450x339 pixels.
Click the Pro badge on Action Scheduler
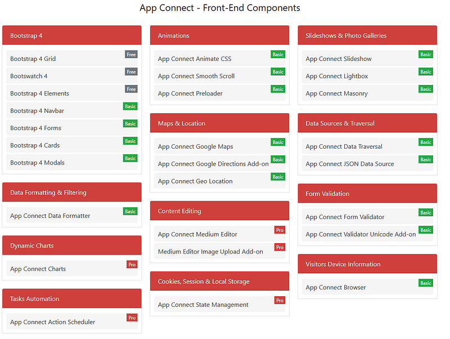click(132, 318)
